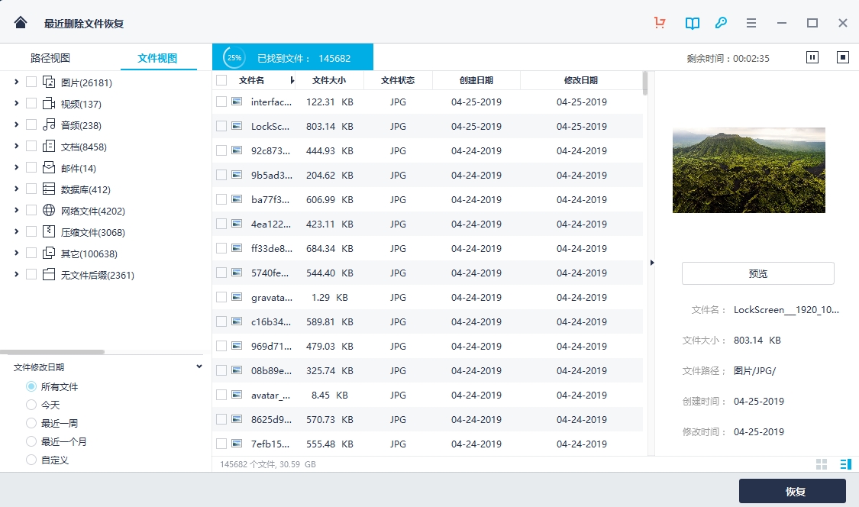859x507 pixels.
Task: Tick checkbox for LockSc... file row
Action: pos(221,126)
